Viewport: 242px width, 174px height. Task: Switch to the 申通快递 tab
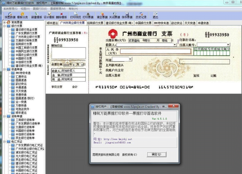(203, 23)
